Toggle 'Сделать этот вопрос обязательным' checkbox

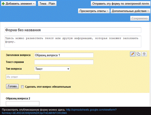tap(22, 87)
